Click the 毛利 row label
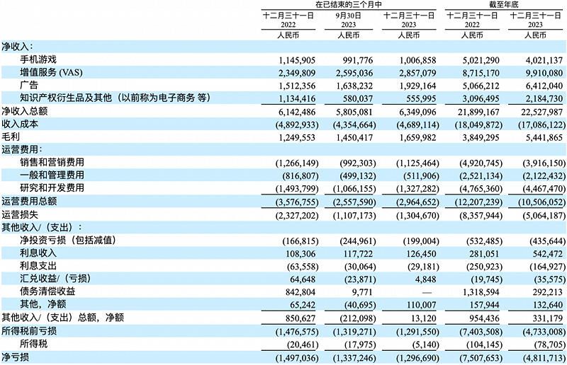The width and height of the screenshot is (567, 365). click(x=11, y=137)
